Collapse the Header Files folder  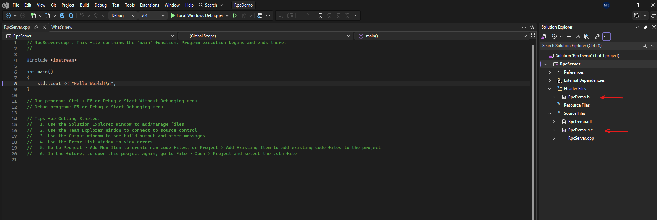tap(550, 89)
